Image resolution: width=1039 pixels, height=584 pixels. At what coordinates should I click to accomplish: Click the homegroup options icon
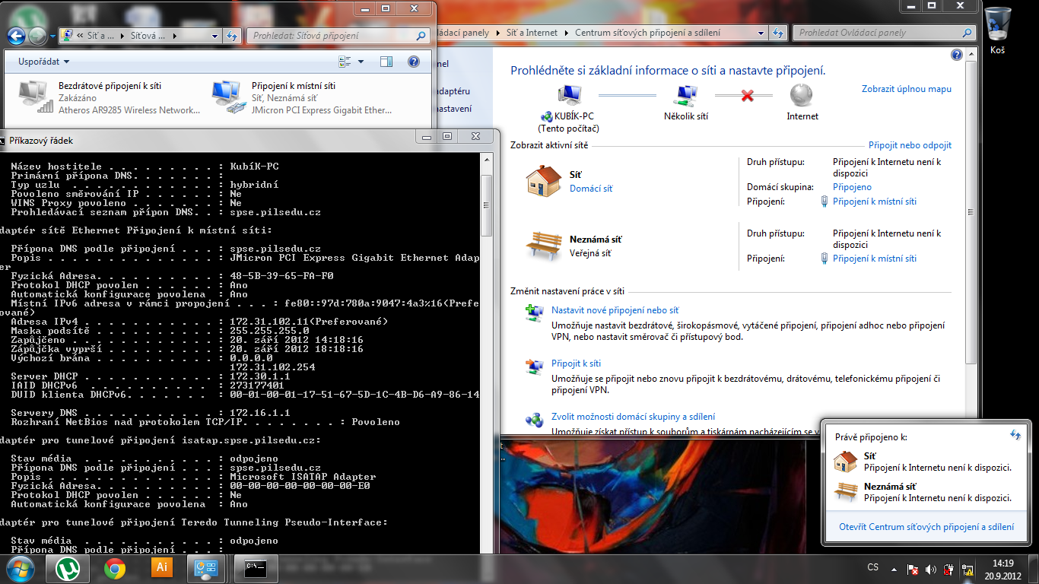535,420
